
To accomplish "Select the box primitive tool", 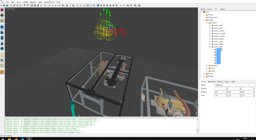I will 2,26.
